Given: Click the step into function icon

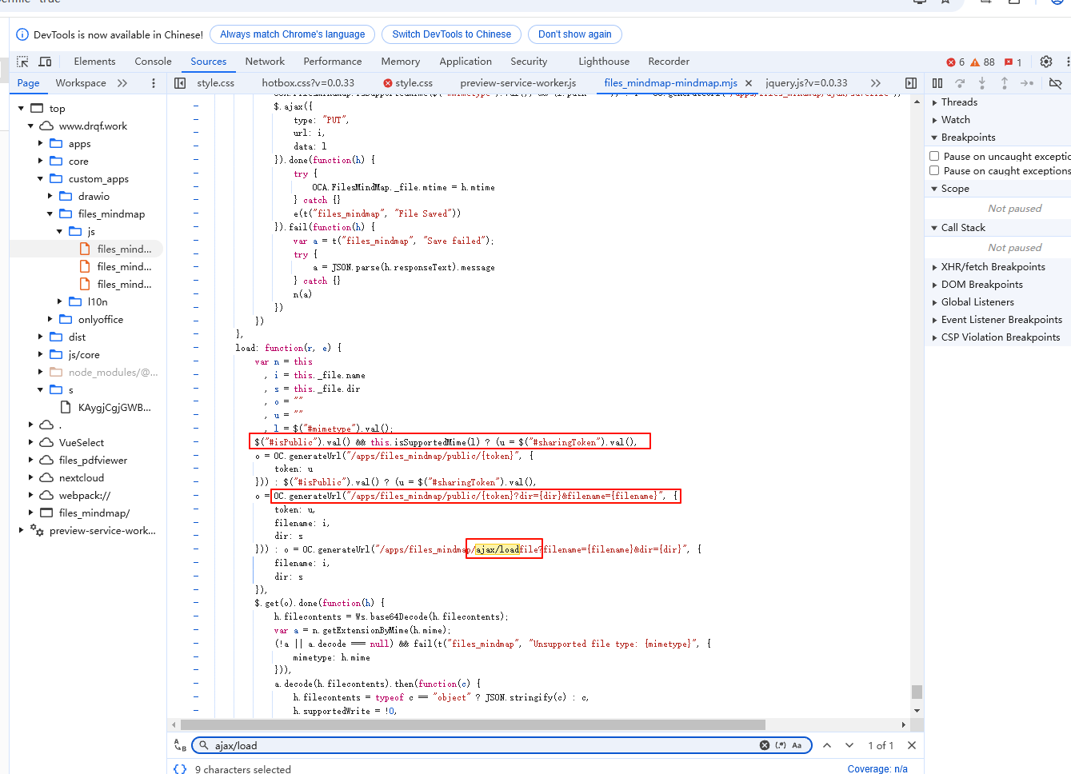Looking at the screenshot, I should pyautogui.click(x=982, y=83).
